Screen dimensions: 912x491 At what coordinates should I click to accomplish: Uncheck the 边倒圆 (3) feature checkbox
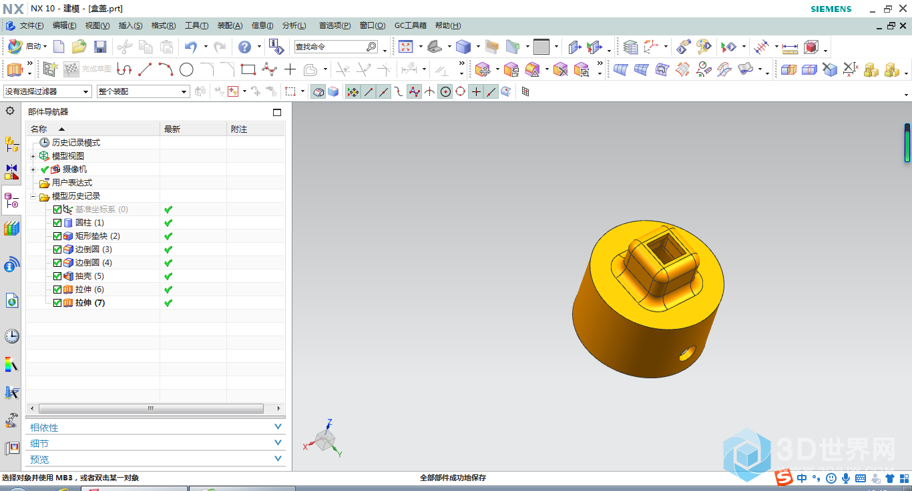[x=57, y=250]
